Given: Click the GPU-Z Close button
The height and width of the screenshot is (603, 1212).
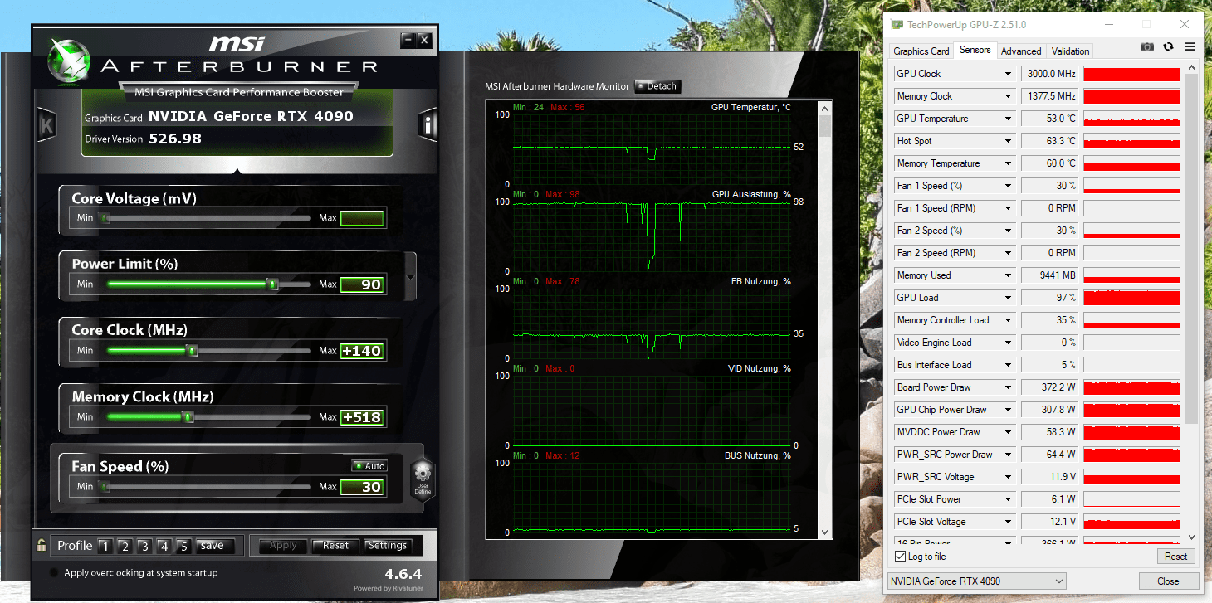Looking at the screenshot, I should (x=1168, y=581).
